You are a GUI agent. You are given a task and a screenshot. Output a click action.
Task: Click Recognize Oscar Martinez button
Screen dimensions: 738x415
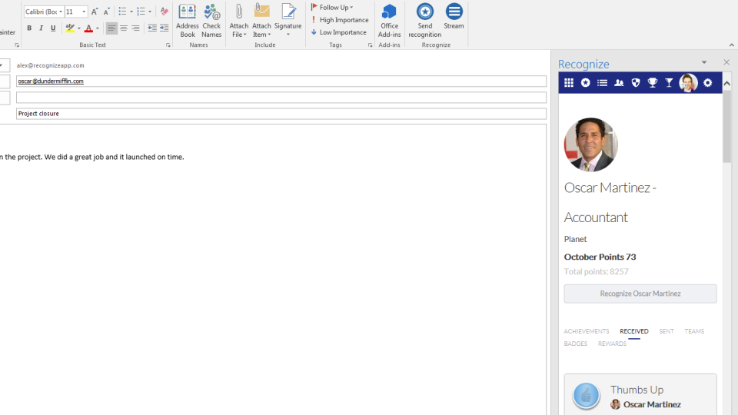click(x=640, y=294)
